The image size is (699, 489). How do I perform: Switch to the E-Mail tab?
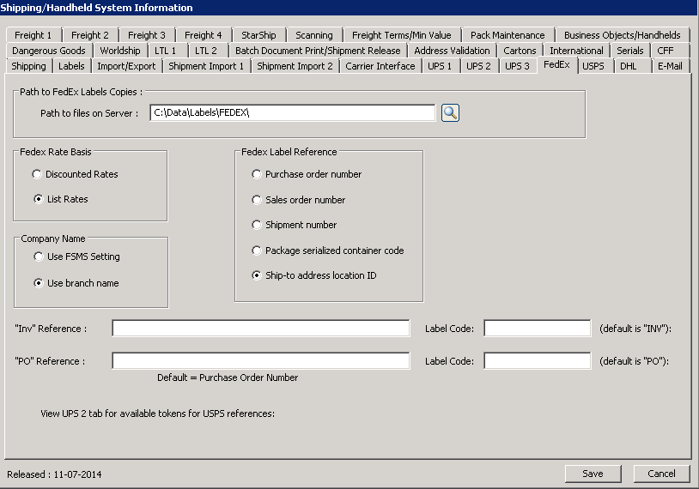point(669,66)
